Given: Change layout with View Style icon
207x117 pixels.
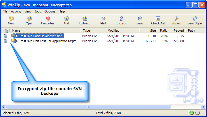Looking at the screenshot, I should (195, 19).
